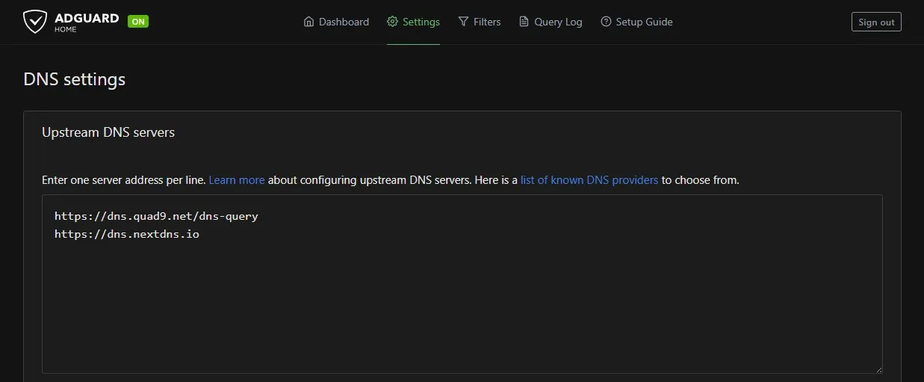Go to the Query Log page

pos(551,22)
